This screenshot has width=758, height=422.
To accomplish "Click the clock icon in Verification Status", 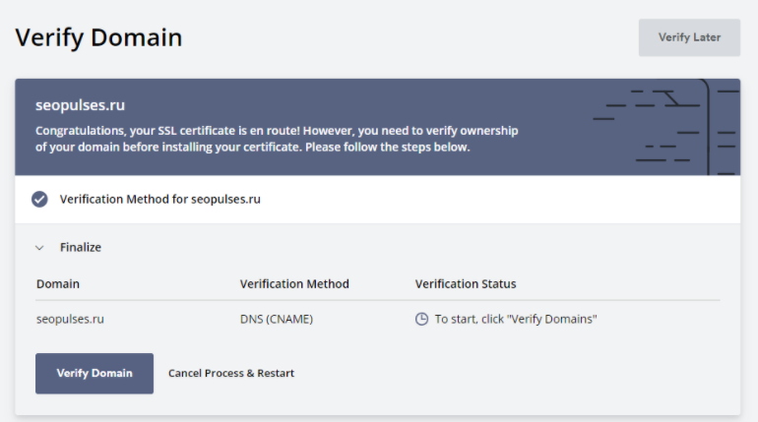I will point(421,319).
